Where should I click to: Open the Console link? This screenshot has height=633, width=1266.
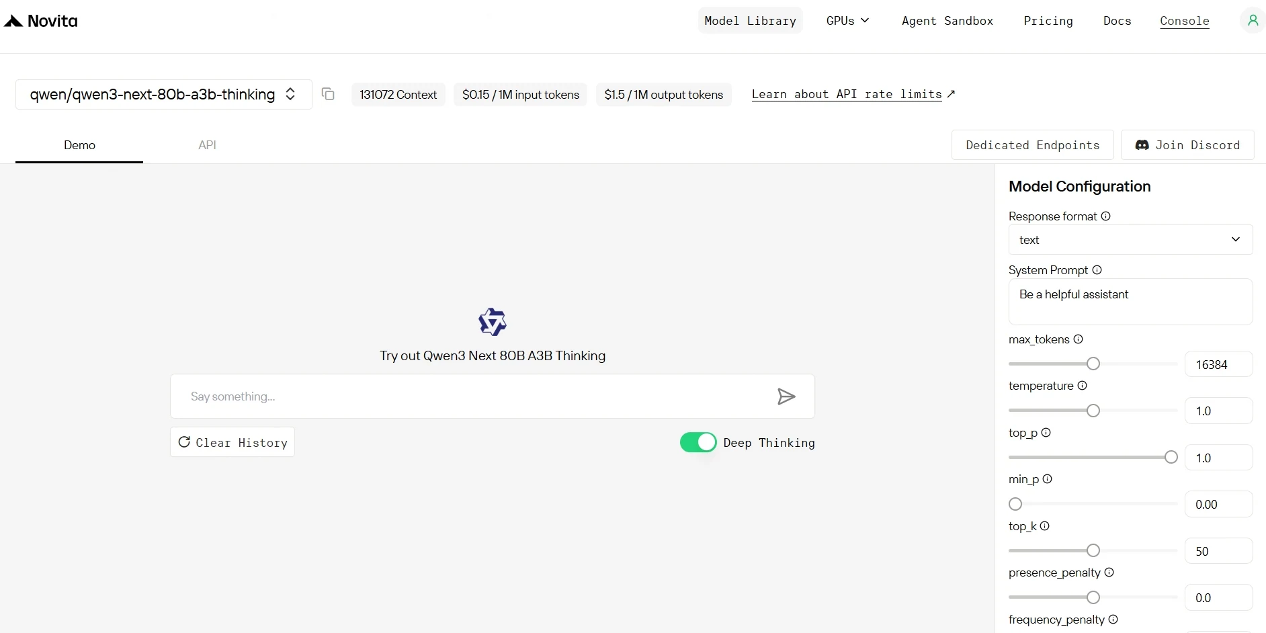1185,21
